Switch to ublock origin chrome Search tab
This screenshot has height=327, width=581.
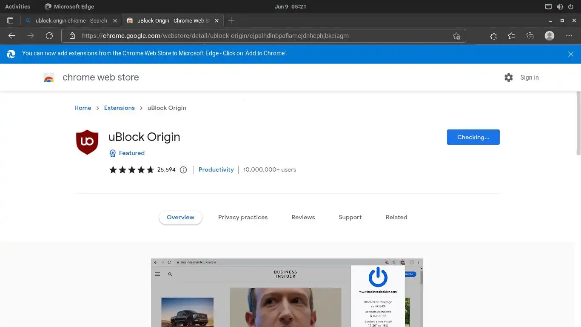[x=71, y=20]
